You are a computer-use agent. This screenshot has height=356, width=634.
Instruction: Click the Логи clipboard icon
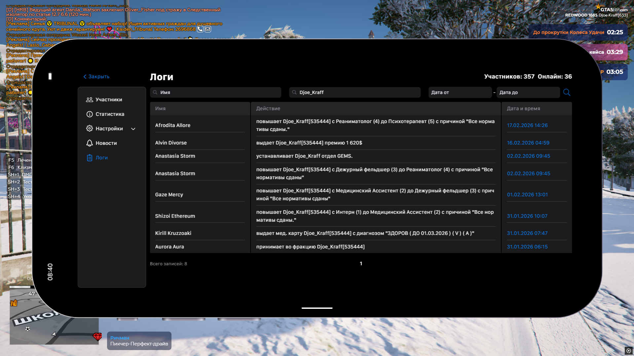[89, 158]
